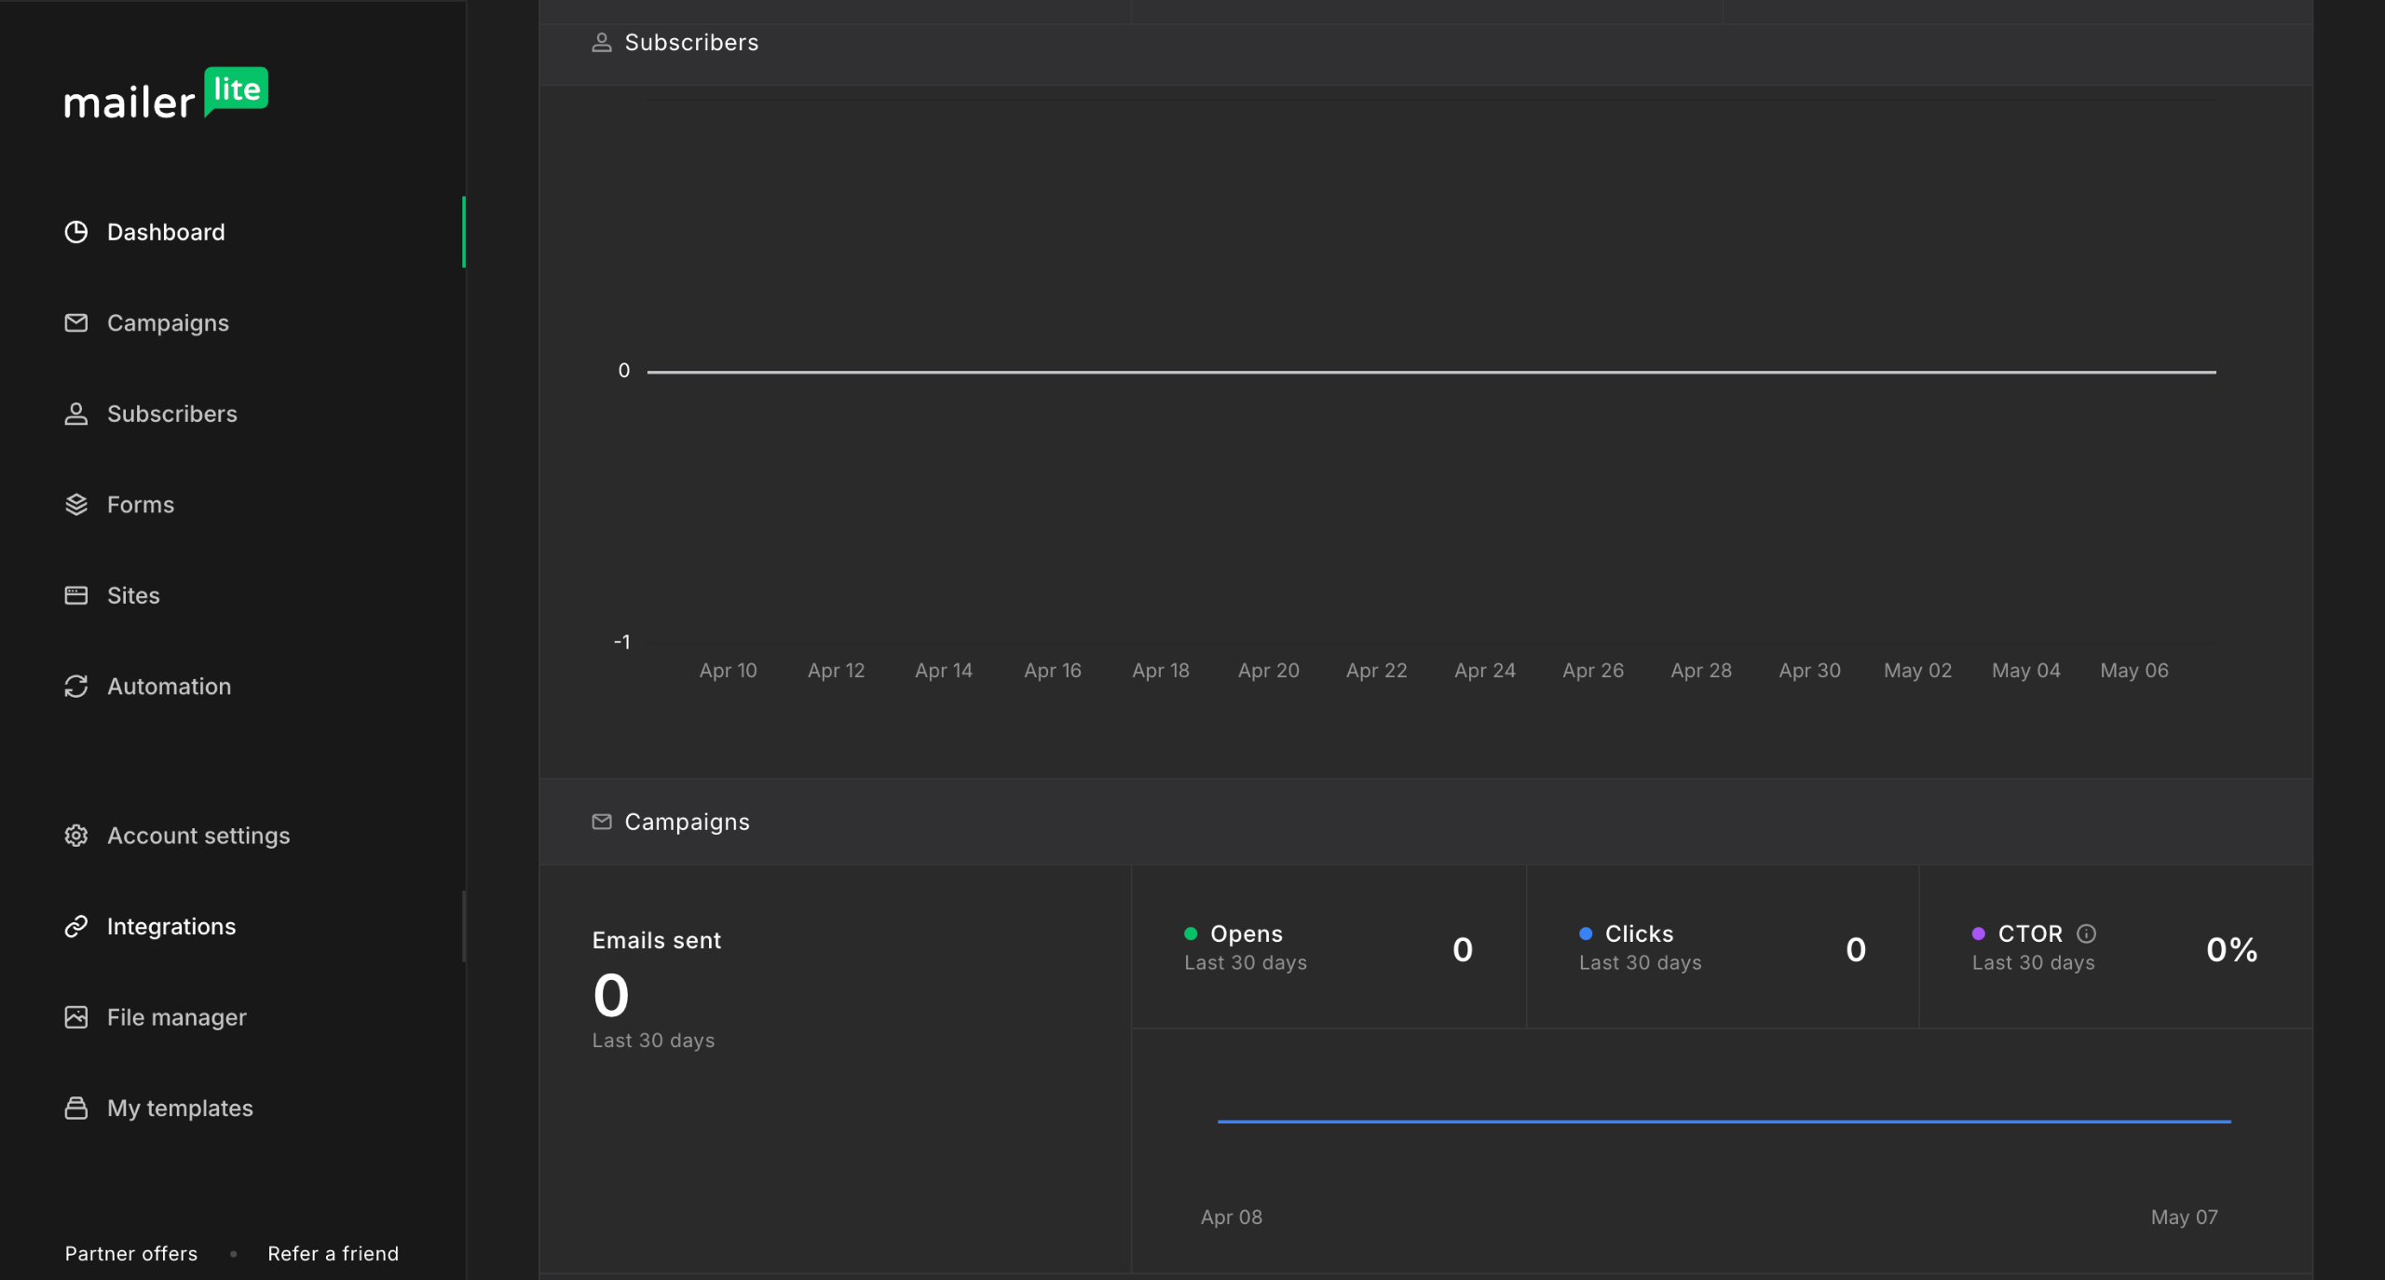This screenshot has width=2385, height=1280.
Task: Open the Campaigns menu item
Action: tap(168, 322)
